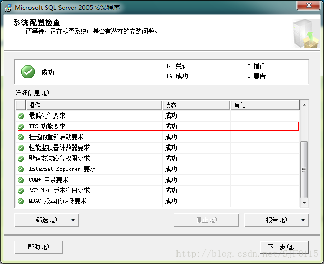Sort by the 状态 column header

tap(196, 105)
